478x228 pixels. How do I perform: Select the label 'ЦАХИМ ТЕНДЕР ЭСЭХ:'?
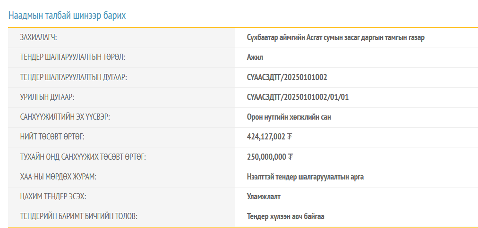[x=53, y=197]
